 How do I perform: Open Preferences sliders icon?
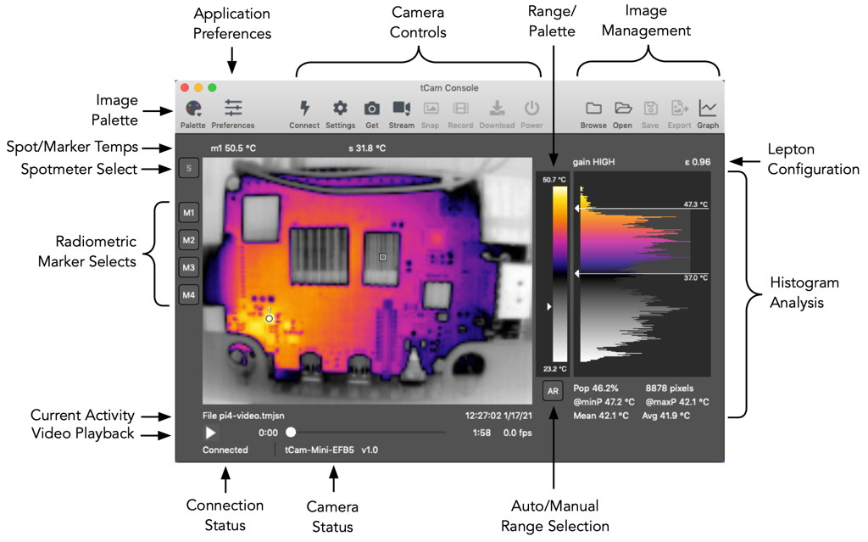[233, 109]
